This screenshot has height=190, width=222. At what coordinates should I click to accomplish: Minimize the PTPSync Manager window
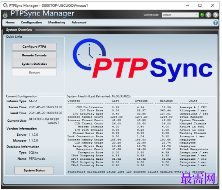tap(187, 6)
